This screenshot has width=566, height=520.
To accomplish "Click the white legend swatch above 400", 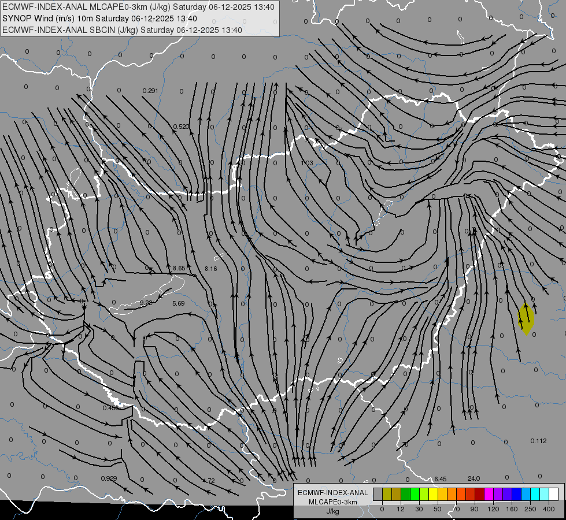I will (x=553, y=495).
